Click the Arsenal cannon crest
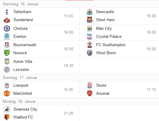Screen dimensions: 159x121 point(90,93)
